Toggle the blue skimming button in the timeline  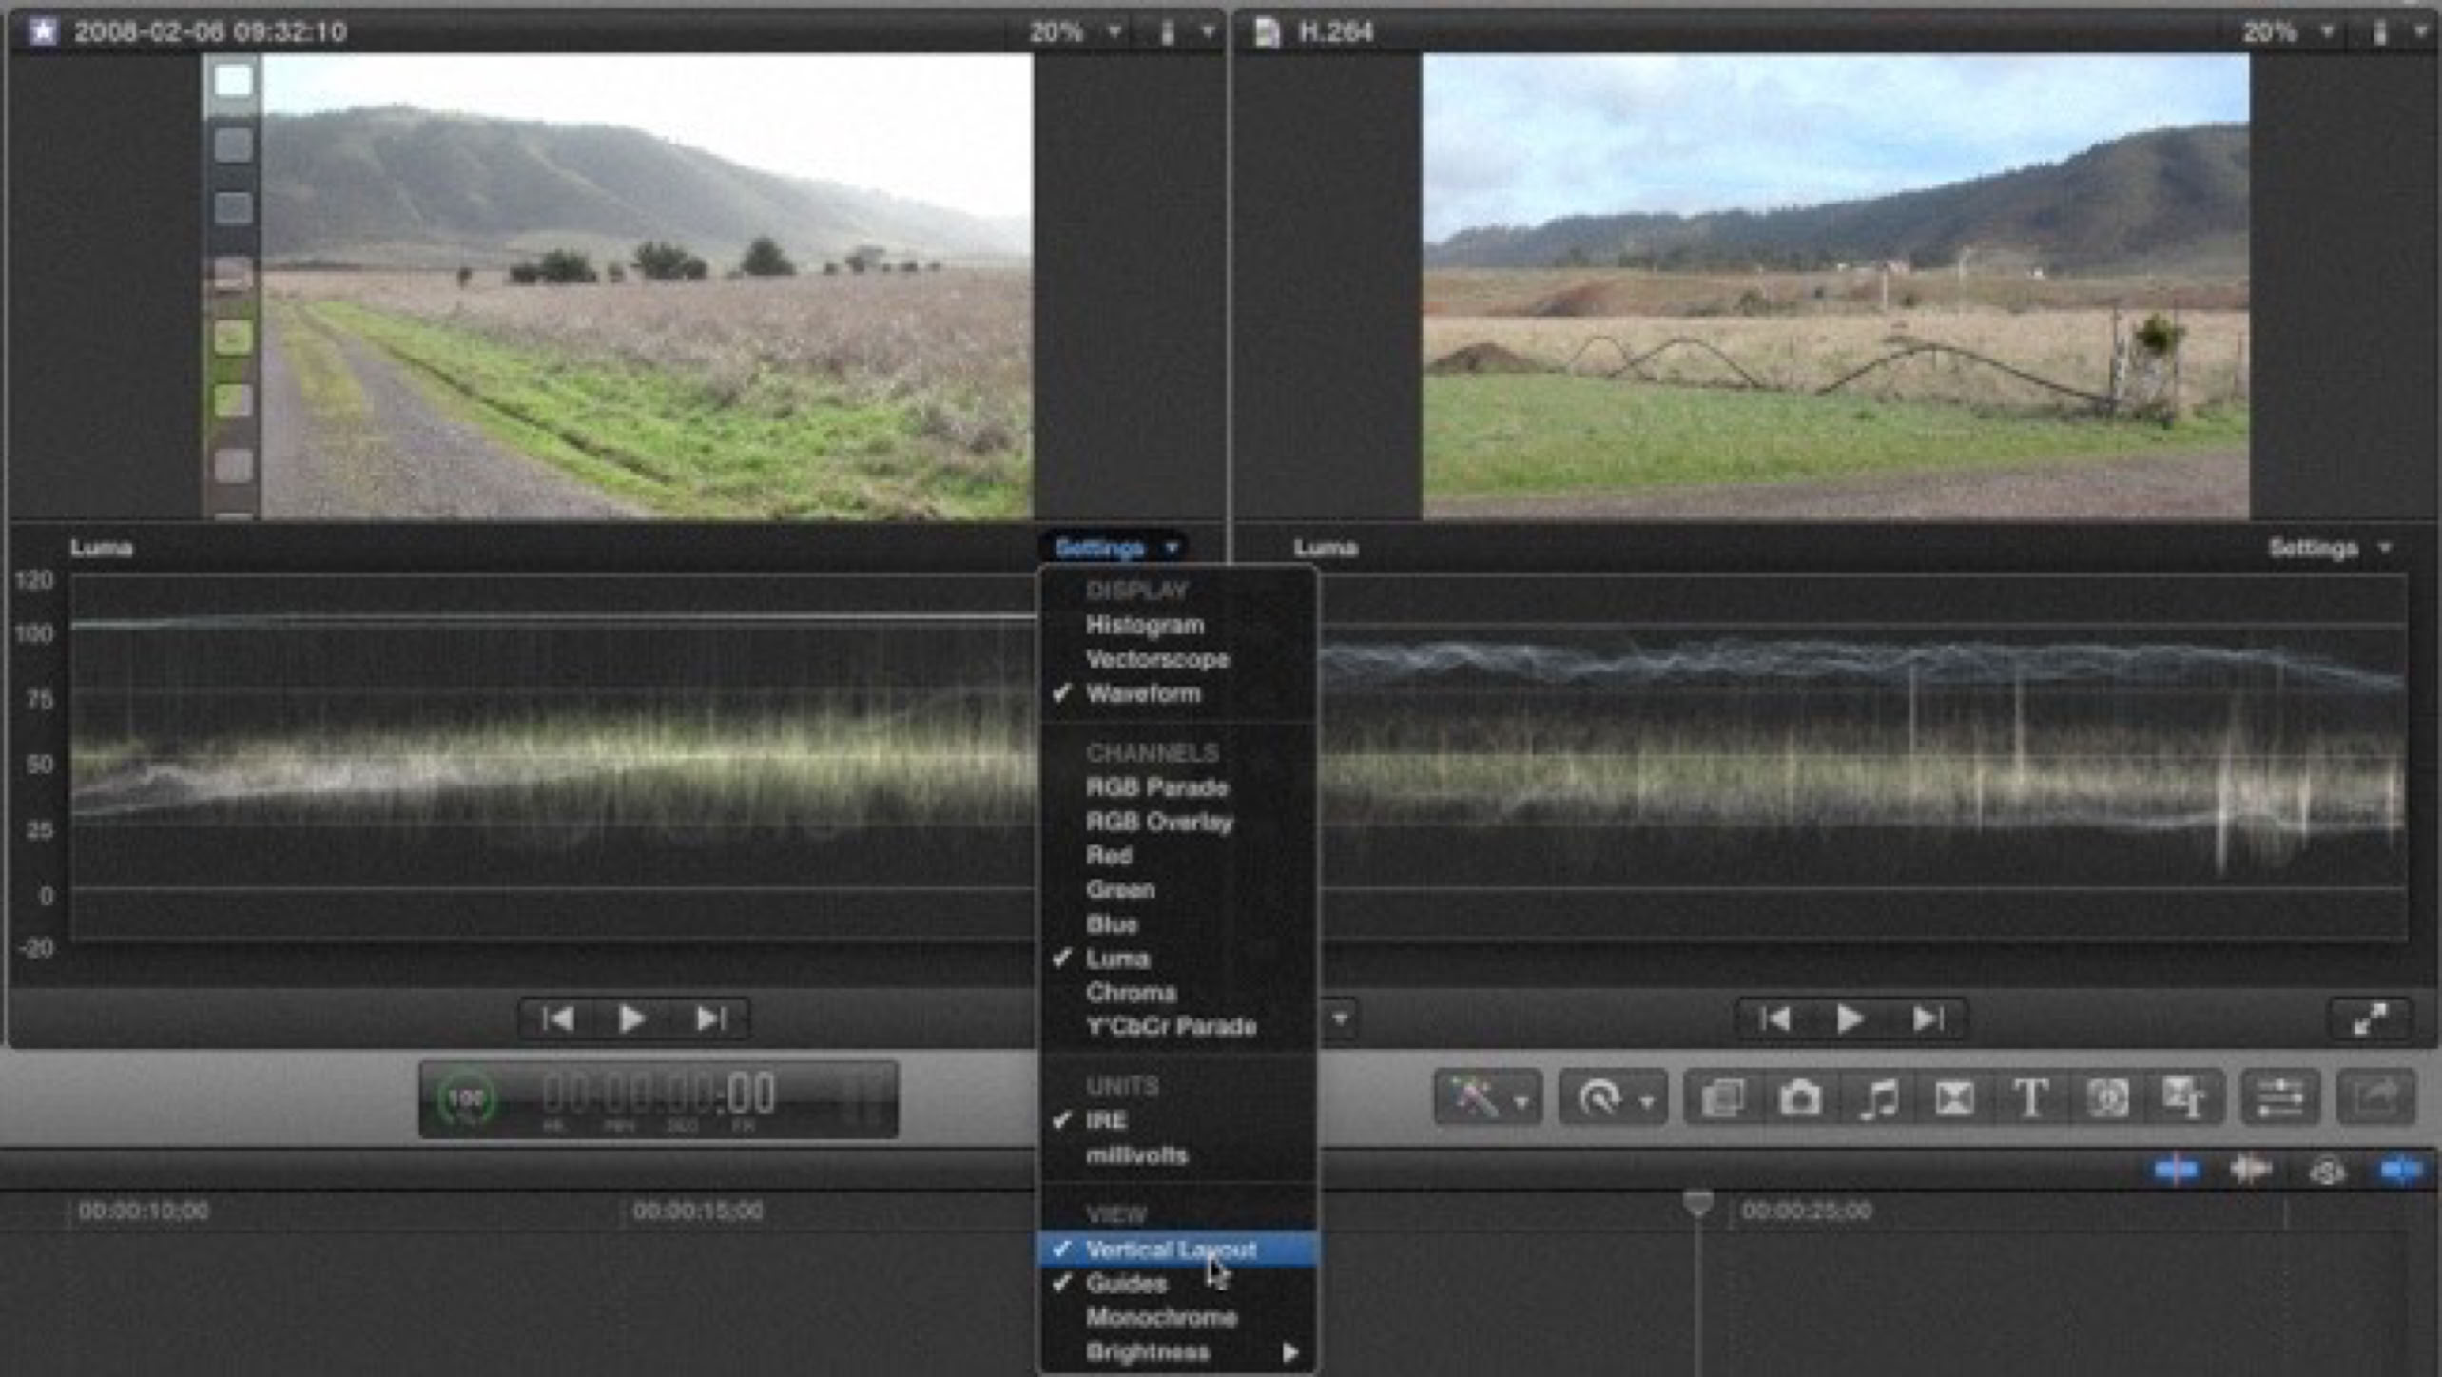click(2176, 1169)
